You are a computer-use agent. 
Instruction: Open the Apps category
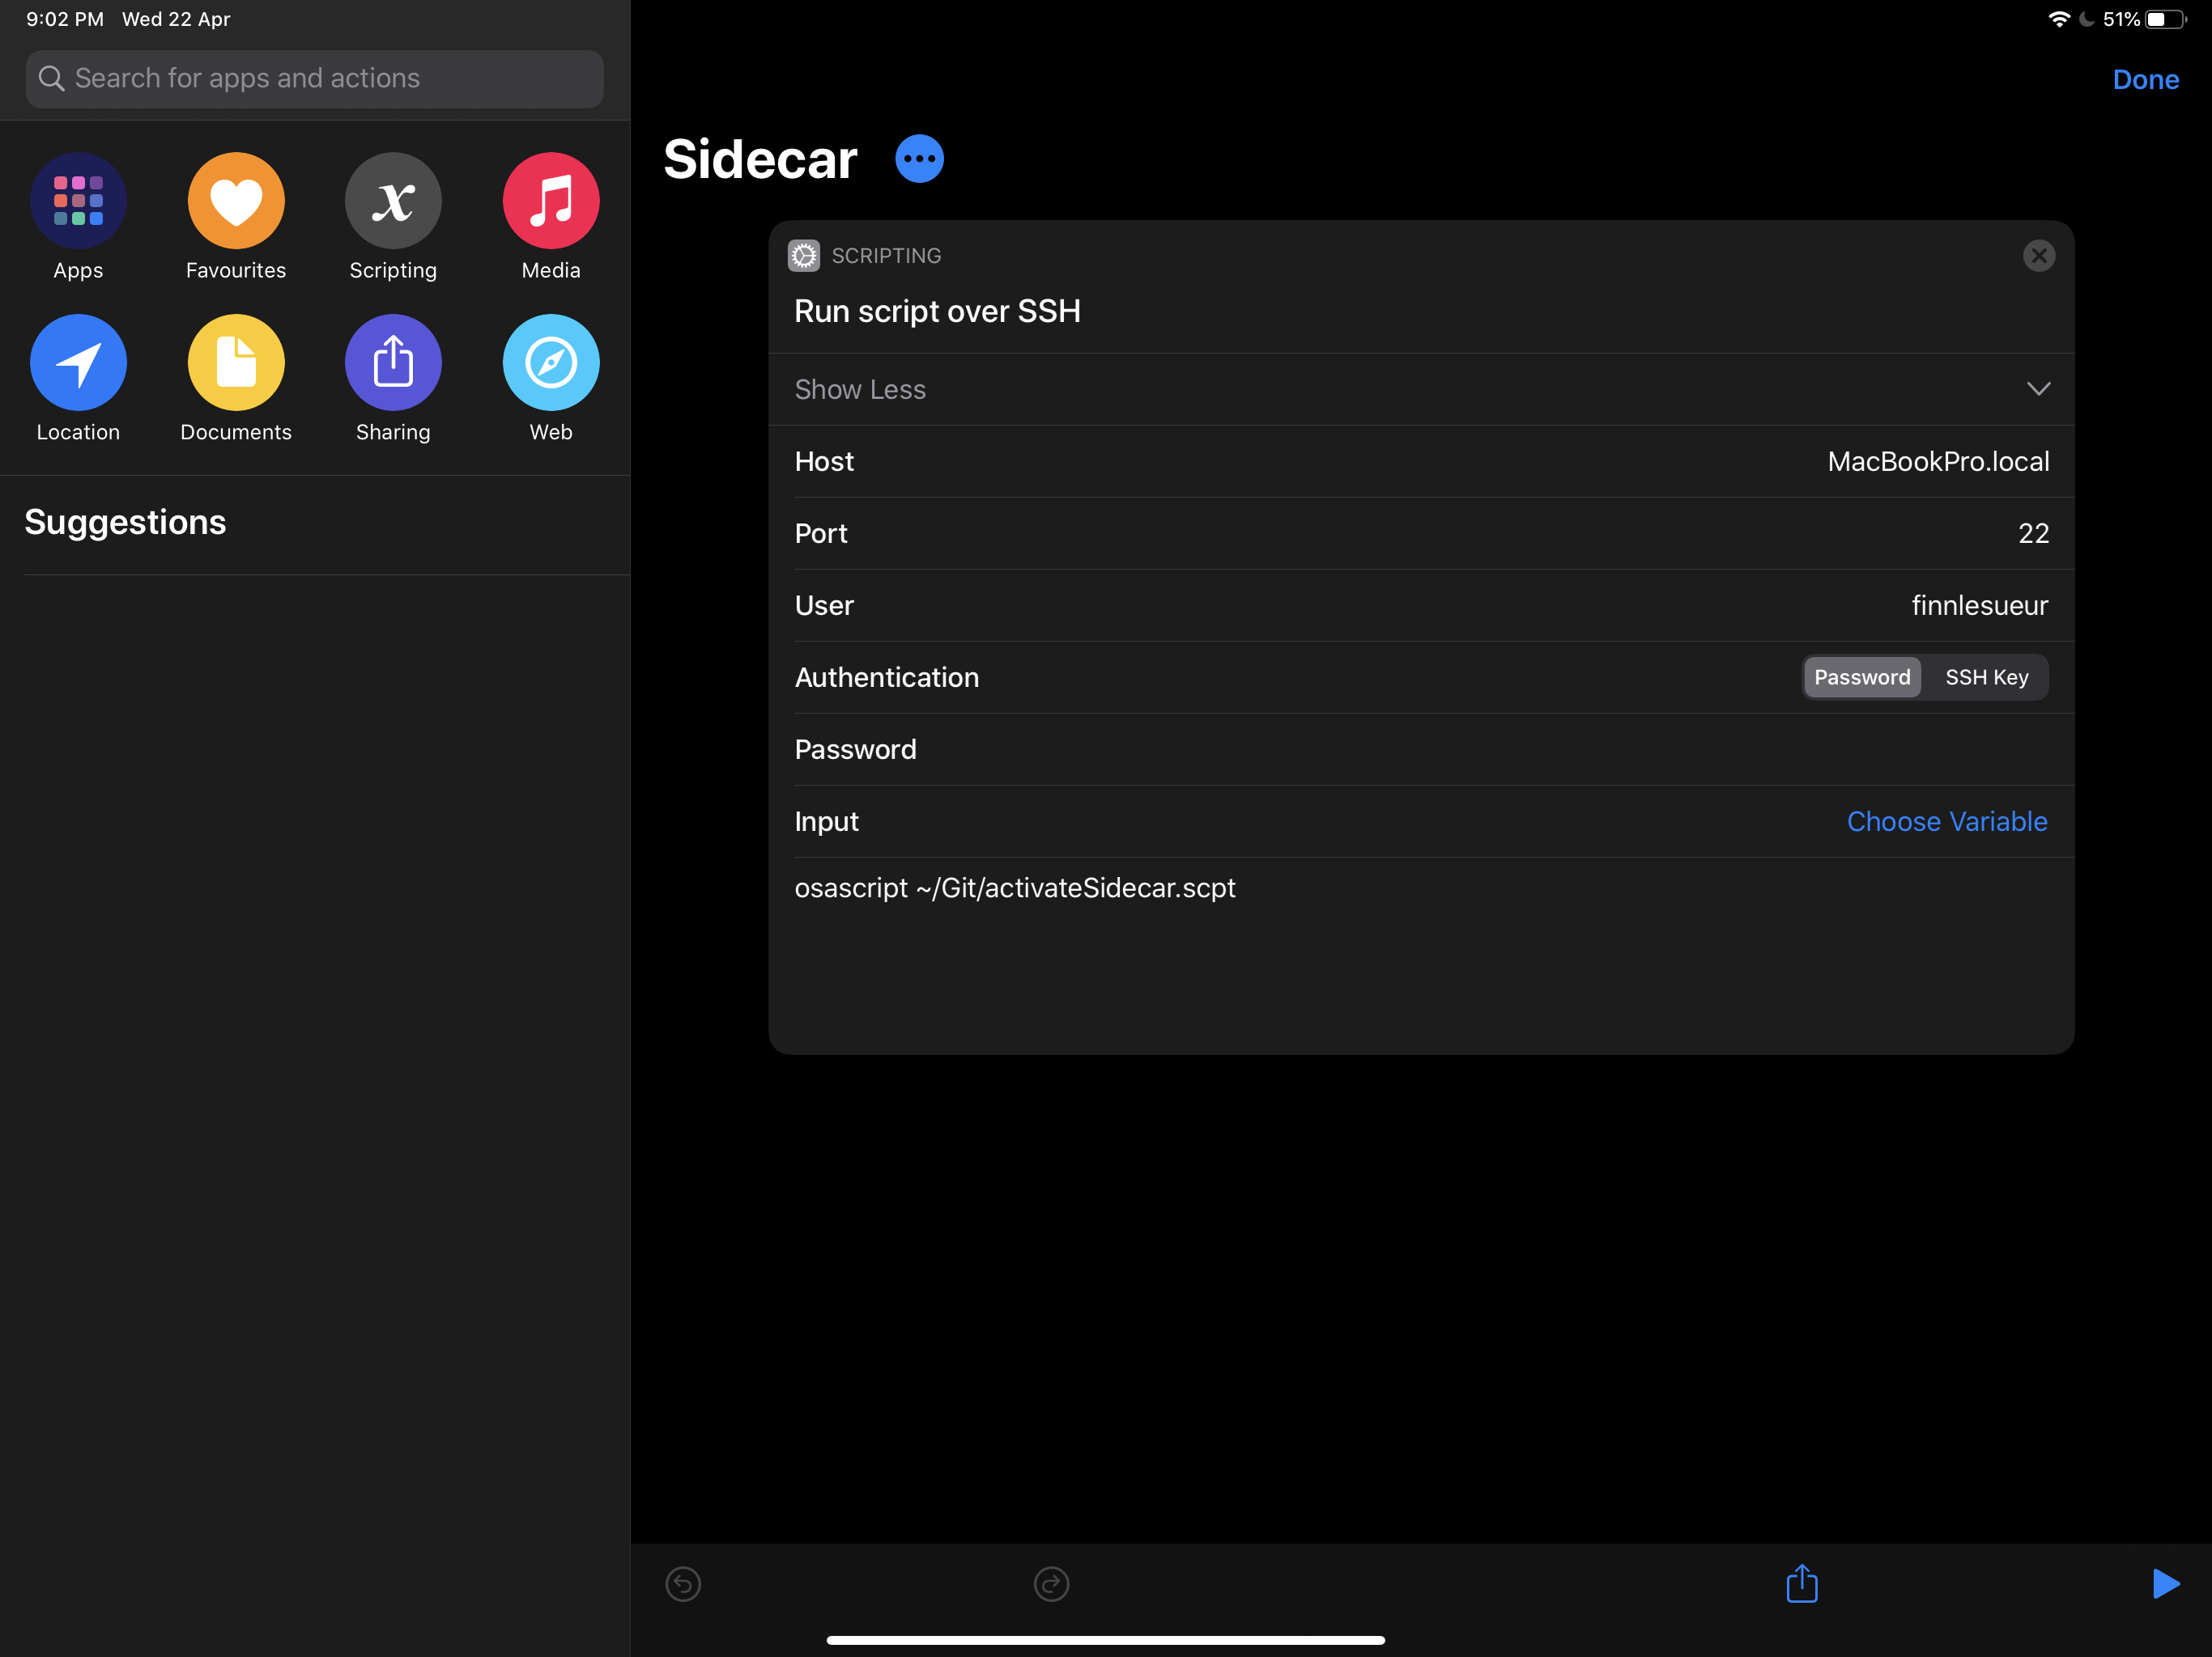pos(78,201)
